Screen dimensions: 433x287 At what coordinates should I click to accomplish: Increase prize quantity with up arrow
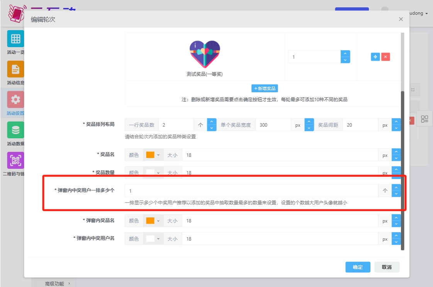(345, 54)
